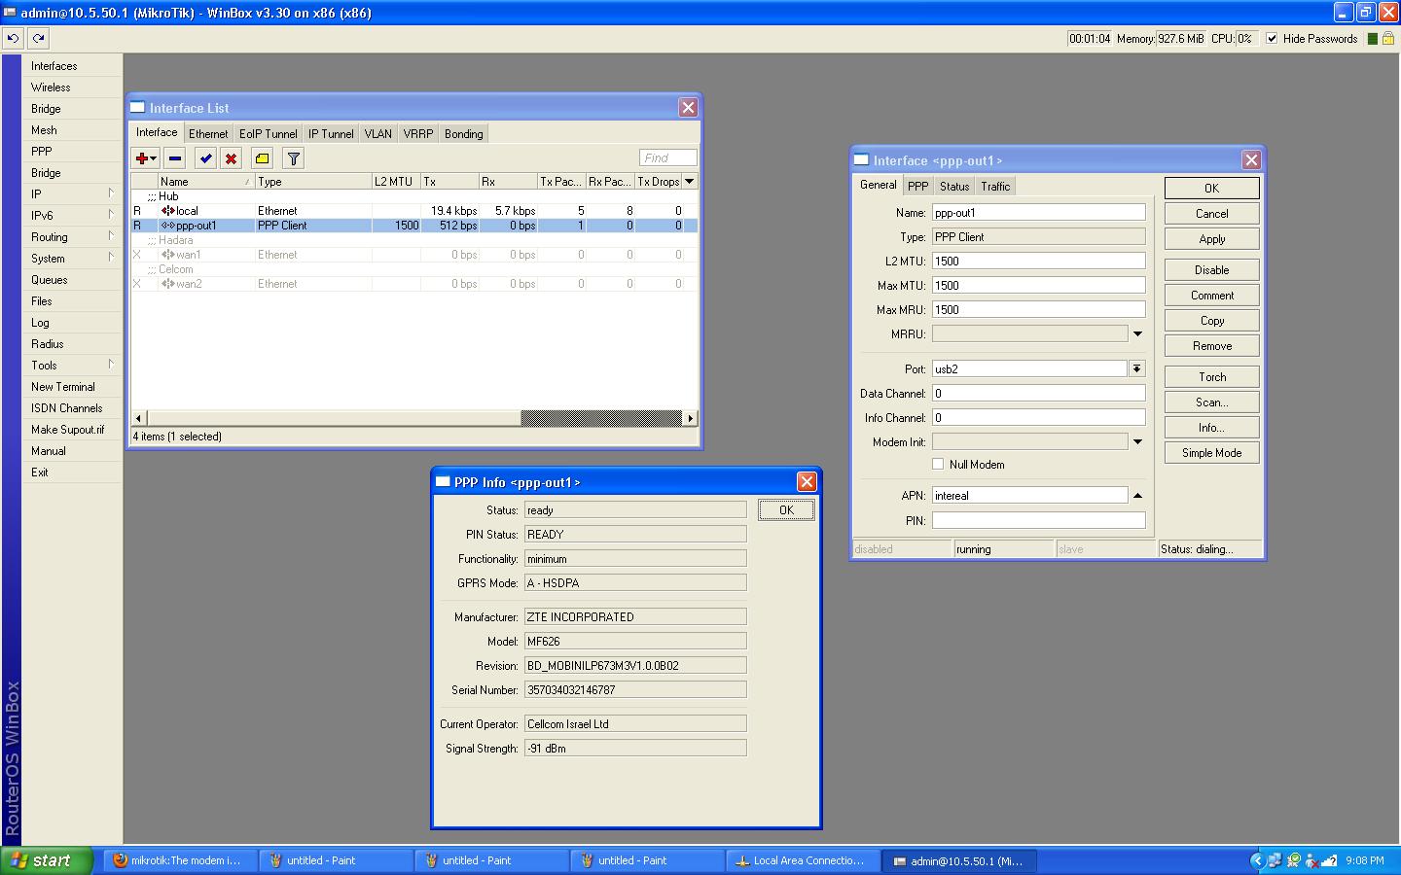Click the ppp-out1 interface row icon

tap(168, 226)
